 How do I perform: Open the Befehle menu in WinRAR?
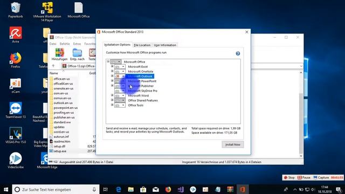point(65,44)
